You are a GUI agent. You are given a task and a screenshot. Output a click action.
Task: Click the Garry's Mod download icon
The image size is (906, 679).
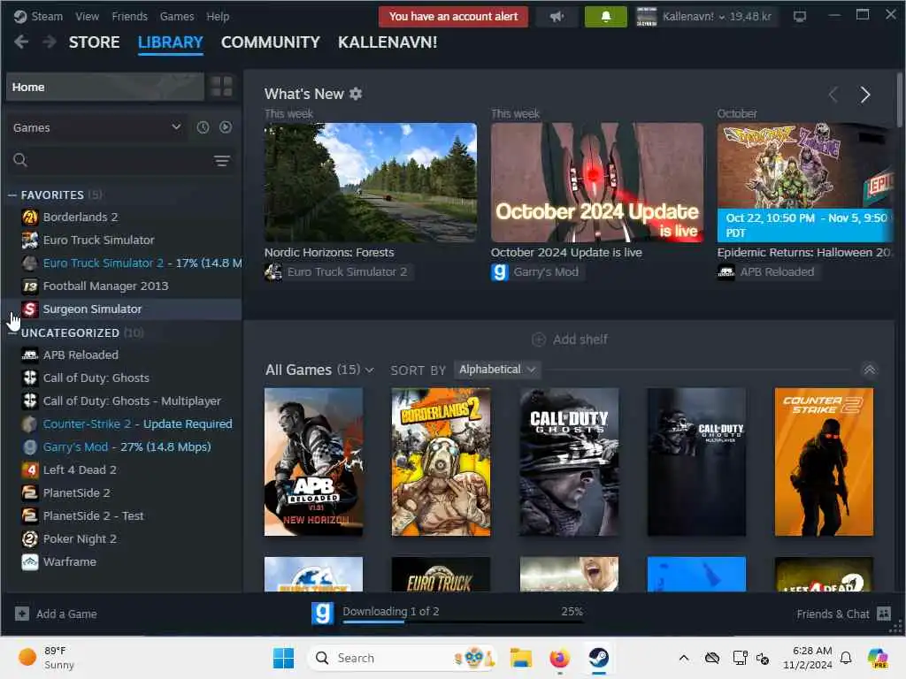click(323, 614)
